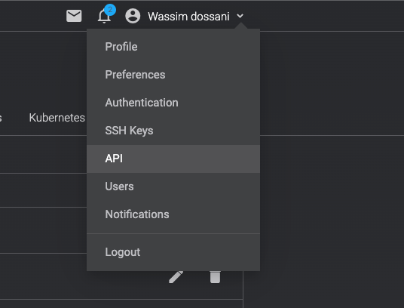Select the highlighted API menu item
Screen dimensions: 404x308
[173, 159]
